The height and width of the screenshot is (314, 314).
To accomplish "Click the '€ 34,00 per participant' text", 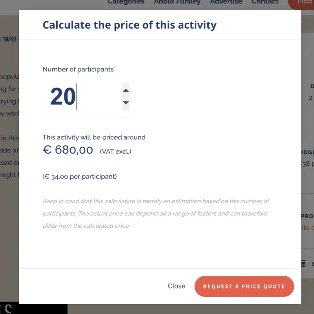I will pos(80,177).
